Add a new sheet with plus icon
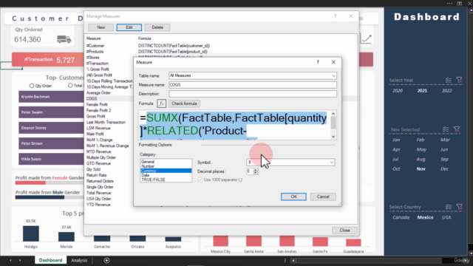This screenshot has height=266, width=473. point(106,260)
